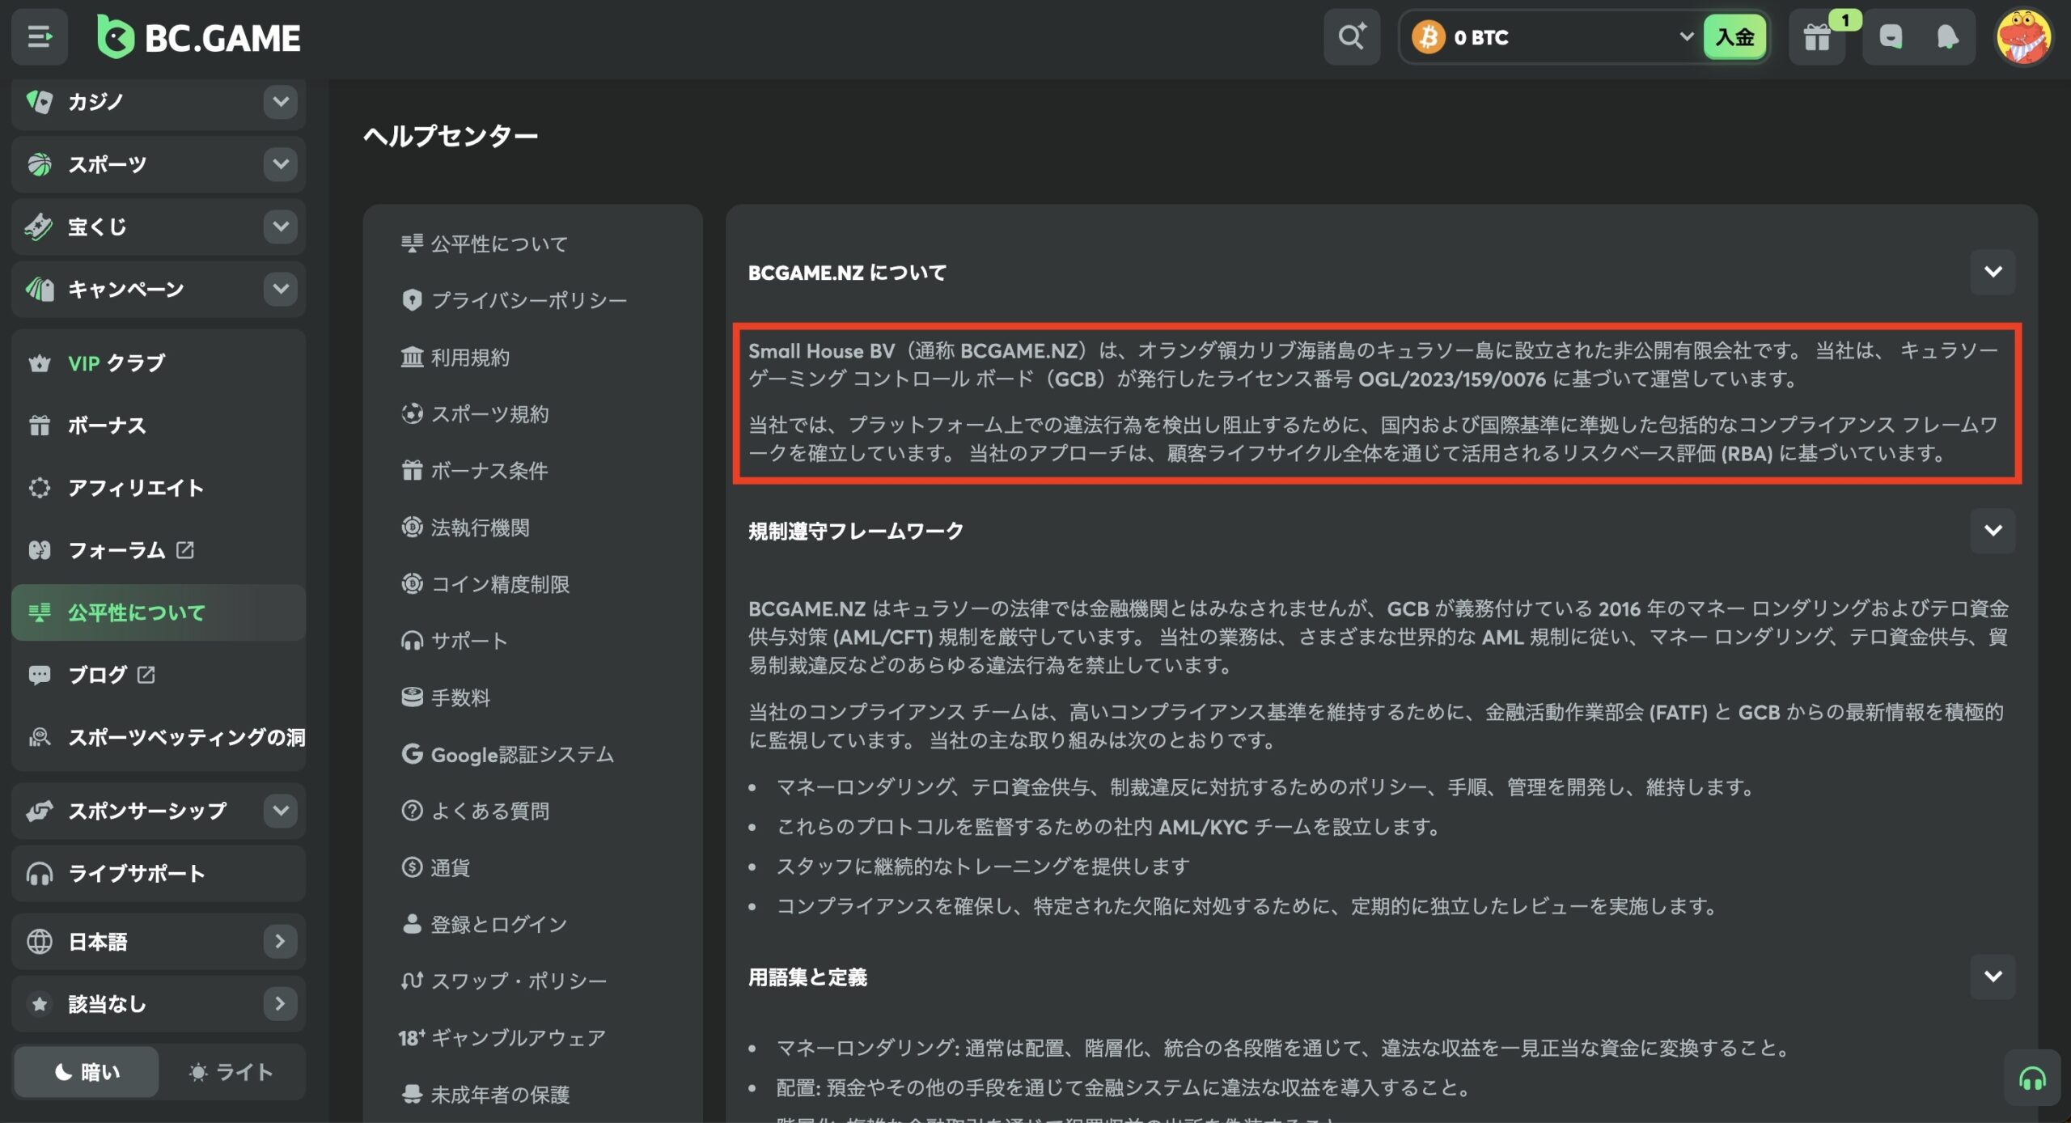Expand the 宝くじ menu chevron
The height and width of the screenshot is (1123, 2071).
click(280, 227)
